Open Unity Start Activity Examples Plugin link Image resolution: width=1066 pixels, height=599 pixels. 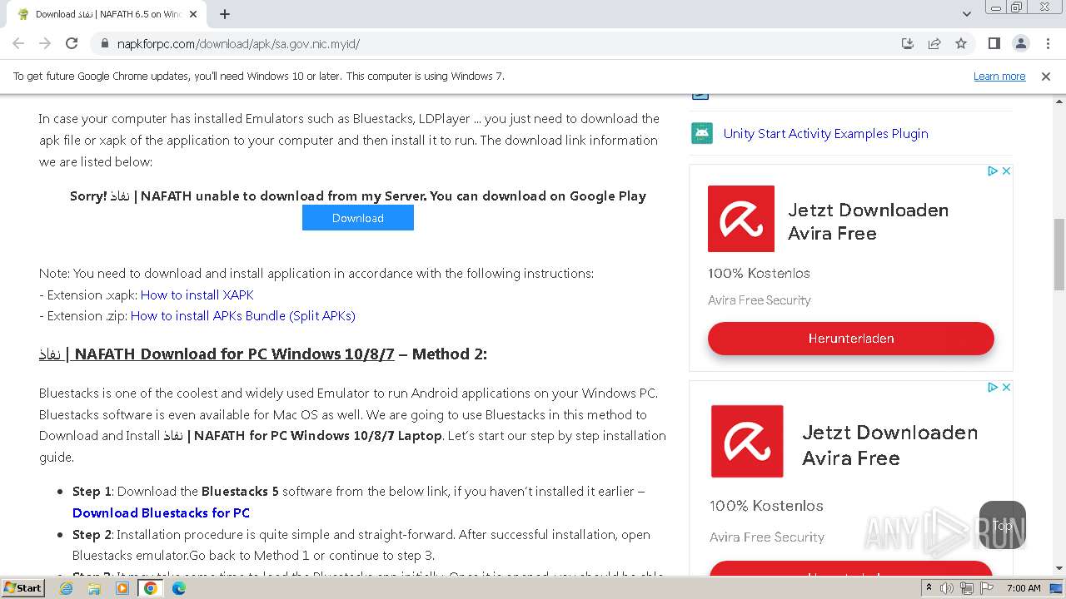825,133
